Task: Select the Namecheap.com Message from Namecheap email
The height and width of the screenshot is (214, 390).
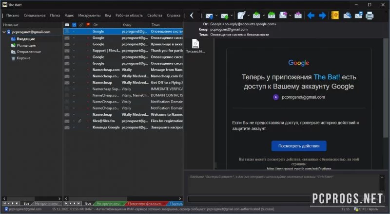Action: (123, 70)
